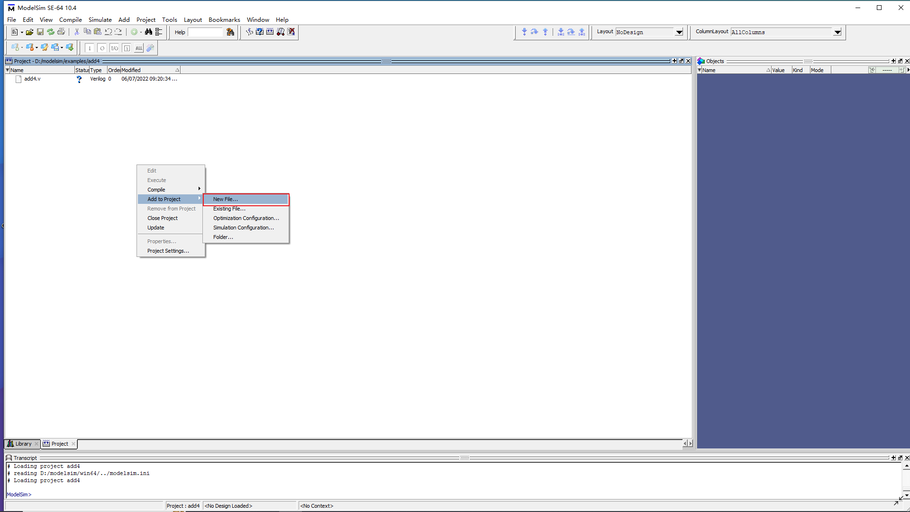Choose Optimization Configuration... entry

click(246, 218)
